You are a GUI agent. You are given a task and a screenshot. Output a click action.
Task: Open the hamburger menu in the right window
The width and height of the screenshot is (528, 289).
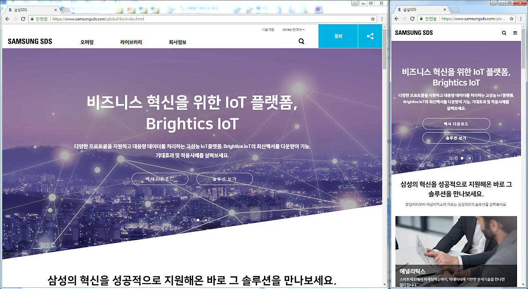click(515, 33)
